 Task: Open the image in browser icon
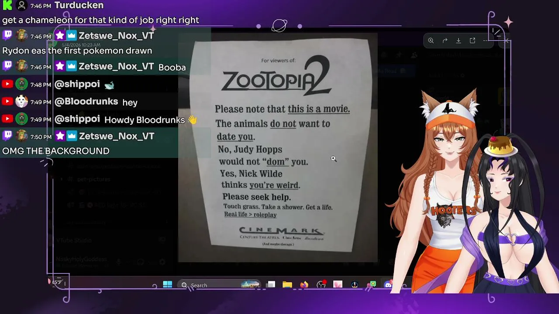point(473,41)
